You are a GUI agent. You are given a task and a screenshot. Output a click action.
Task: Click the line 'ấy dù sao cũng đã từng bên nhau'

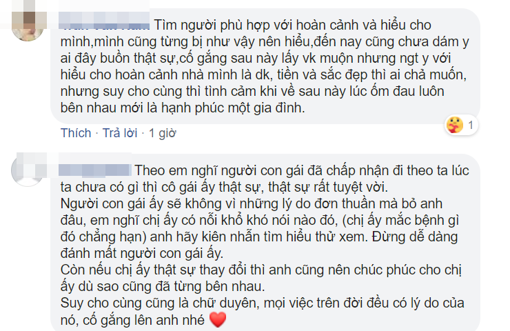click(x=163, y=286)
